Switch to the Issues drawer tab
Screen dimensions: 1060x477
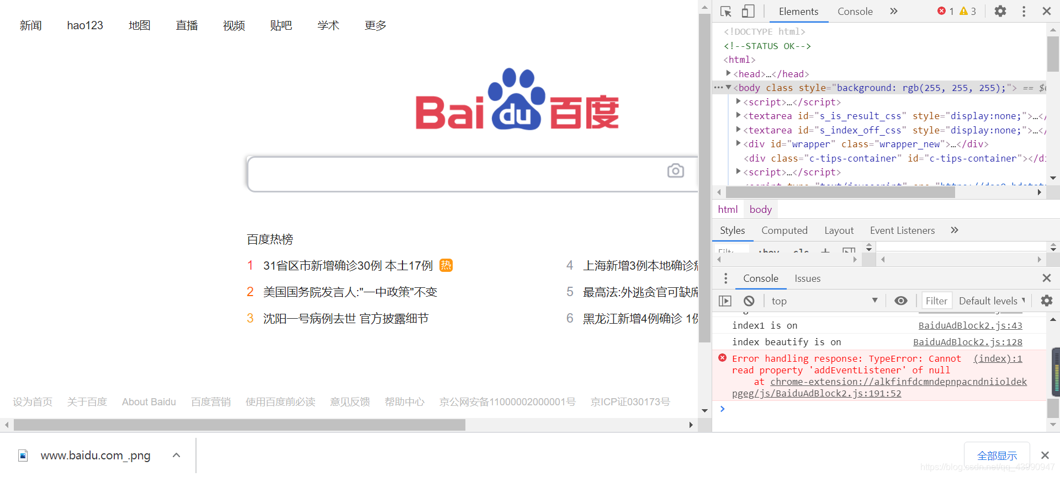click(x=807, y=278)
